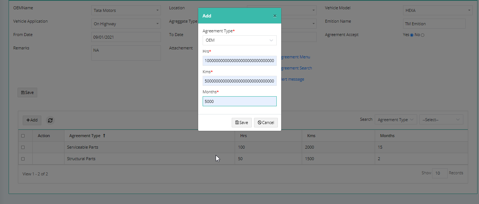479x204 pixels.
Task: Expand Vehicle Model HEXA dropdown
Action: click(x=438, y=10)
